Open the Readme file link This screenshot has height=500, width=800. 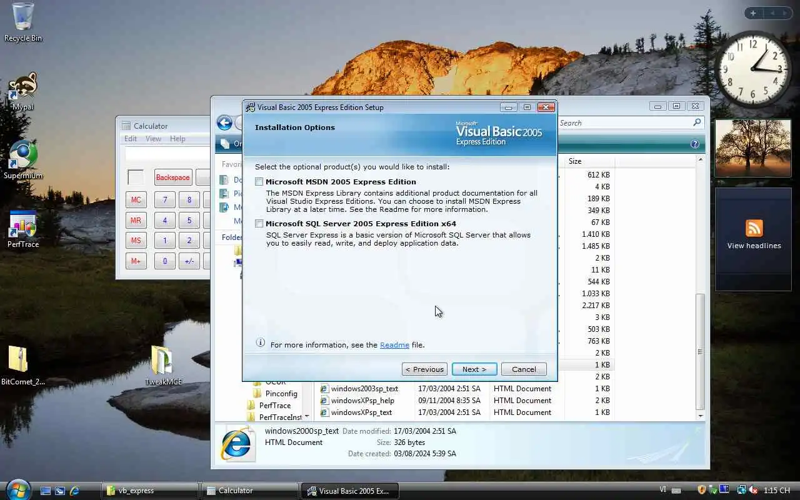click(x=394, y=345)
